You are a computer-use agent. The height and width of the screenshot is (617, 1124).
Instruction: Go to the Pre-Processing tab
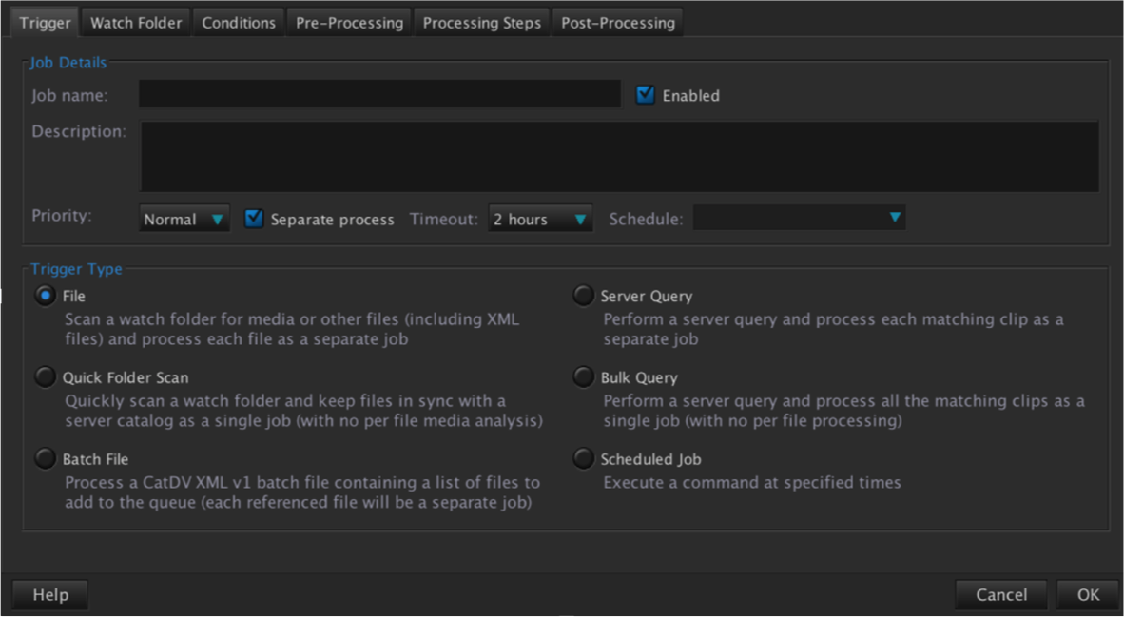(349, 23)
